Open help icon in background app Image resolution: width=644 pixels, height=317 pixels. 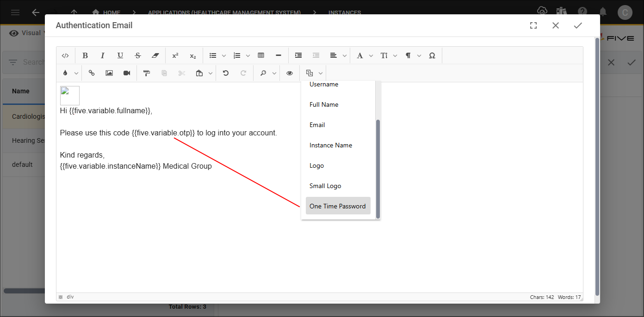coord(582,12)
